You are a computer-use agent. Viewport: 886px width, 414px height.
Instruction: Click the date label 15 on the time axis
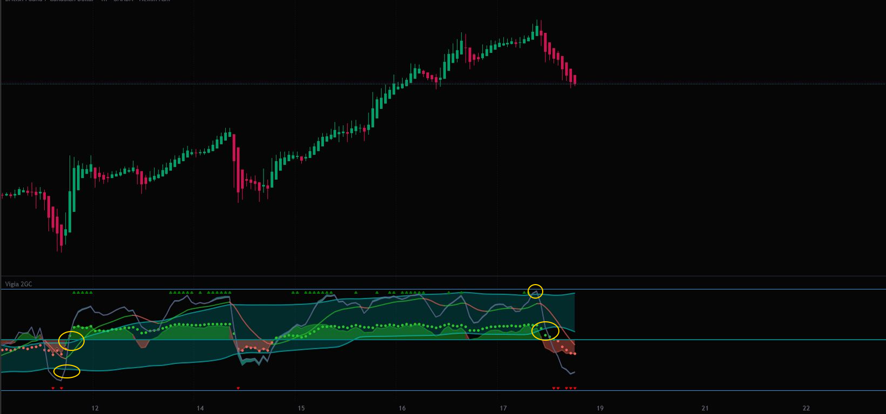pos(301,408)
